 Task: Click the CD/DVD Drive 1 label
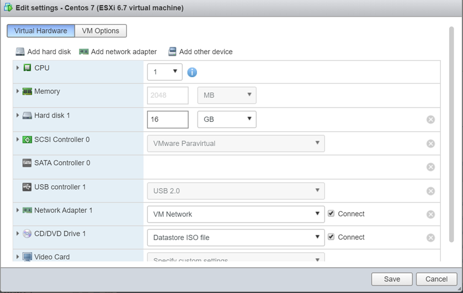click(60, 233)
